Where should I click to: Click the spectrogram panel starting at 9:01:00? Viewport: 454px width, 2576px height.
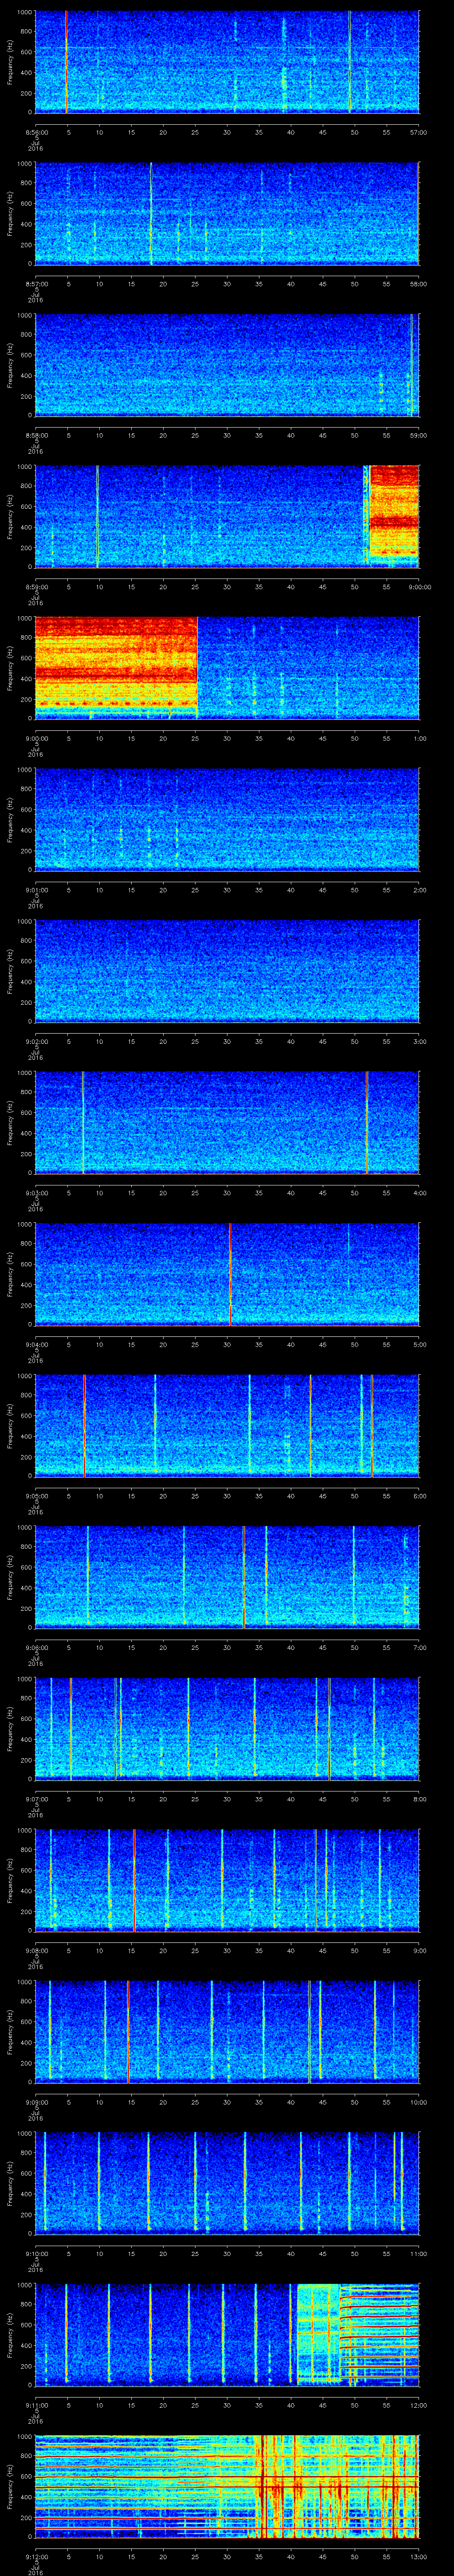(x=227, y=819)
